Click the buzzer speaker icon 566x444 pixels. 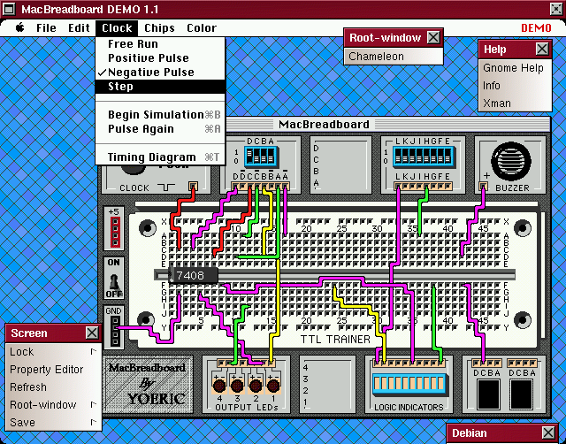click(511, 161)
